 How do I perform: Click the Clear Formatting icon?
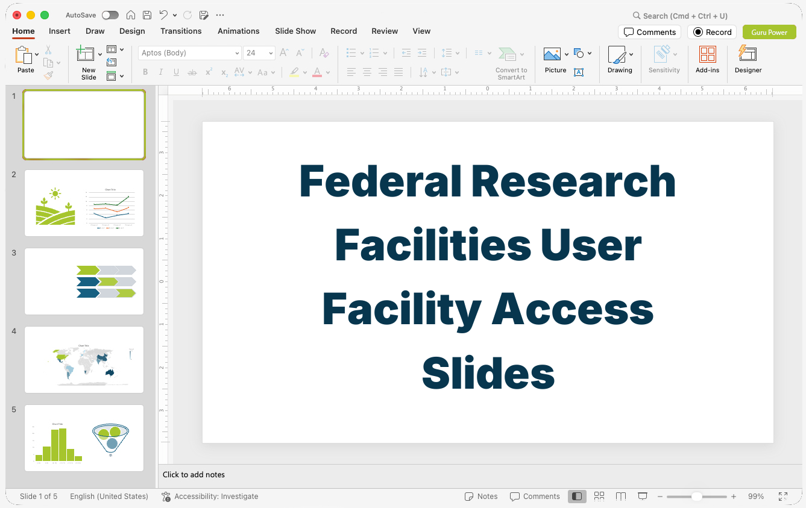click(x=324, y=53)
